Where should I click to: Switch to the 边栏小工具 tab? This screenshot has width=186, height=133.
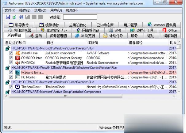tap(142, 30)
